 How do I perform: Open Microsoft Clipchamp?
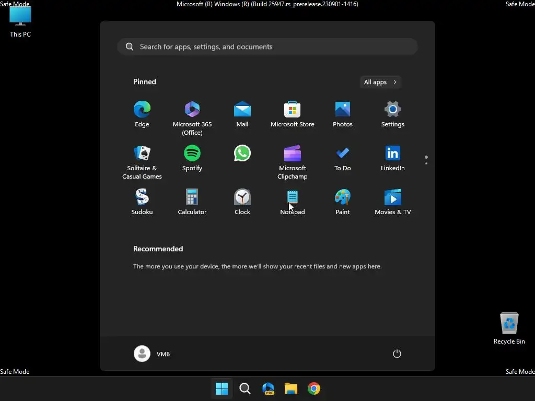(293, 162)
